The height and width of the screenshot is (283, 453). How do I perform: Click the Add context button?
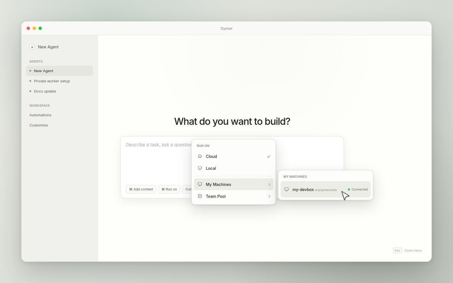(141, 189)
